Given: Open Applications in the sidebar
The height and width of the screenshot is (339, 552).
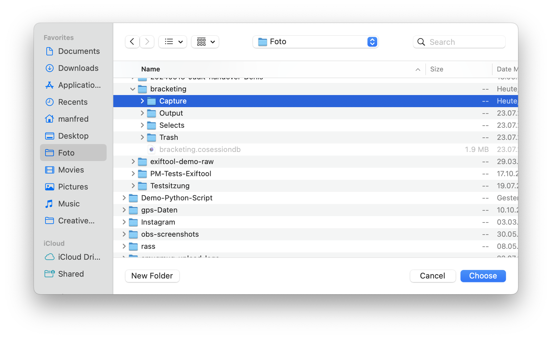Looking at the screenshot, I should point(73,85).
